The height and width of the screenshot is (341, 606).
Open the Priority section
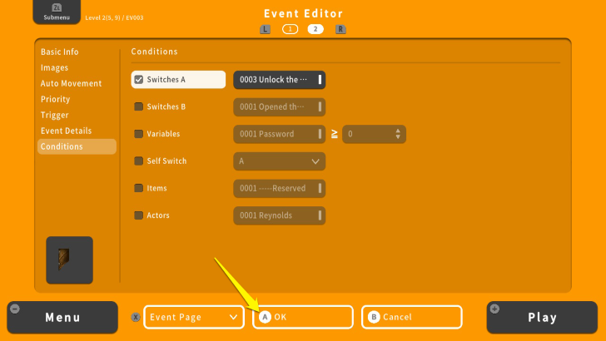(55, 99)
